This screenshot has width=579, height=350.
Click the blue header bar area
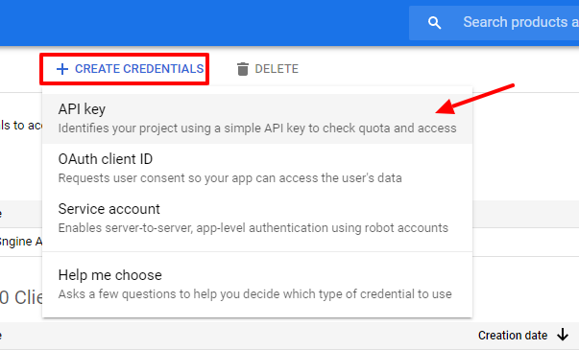(204, 23)
